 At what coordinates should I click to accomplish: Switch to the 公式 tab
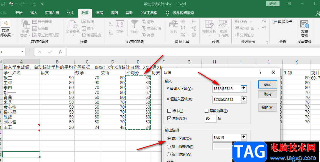[x=70, y=13]
